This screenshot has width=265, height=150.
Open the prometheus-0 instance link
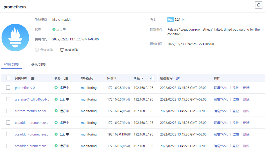point(25,88)
